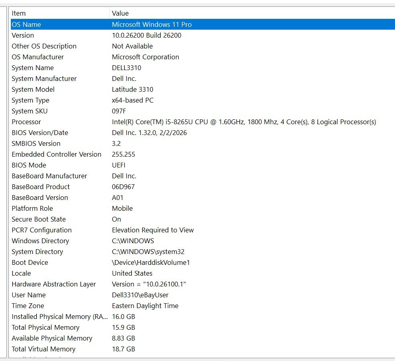Select the Locale row
395x361 pixels.
pyautogui.click(x=203, y=273)
